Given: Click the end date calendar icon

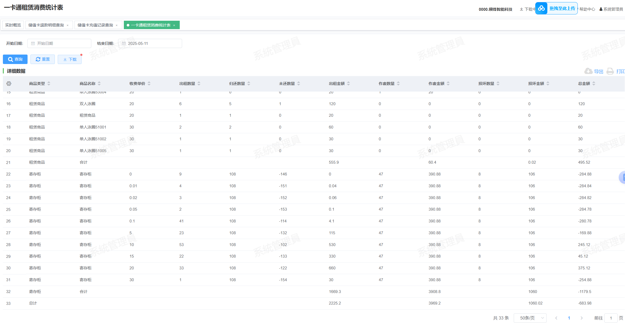Looking at the screenshot, I should pos(124,44).
